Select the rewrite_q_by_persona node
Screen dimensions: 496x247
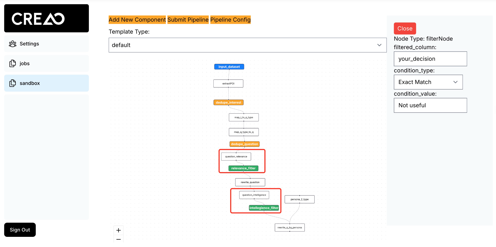tap(290, 228)
